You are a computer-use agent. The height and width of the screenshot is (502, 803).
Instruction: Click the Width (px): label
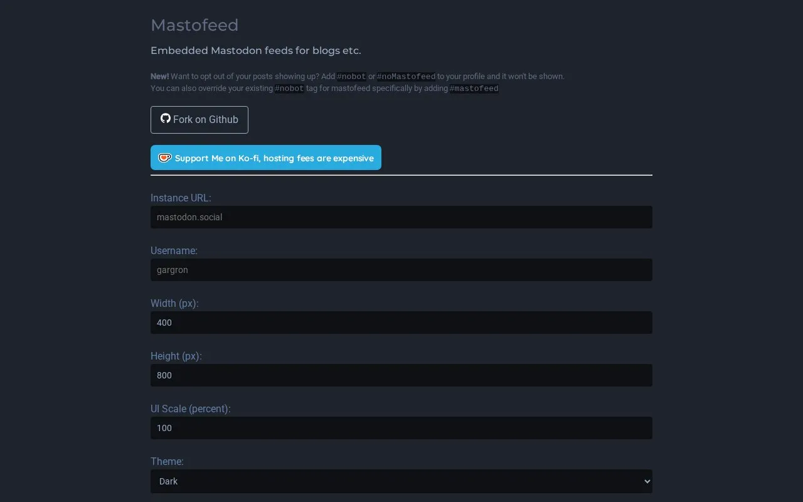174,303
